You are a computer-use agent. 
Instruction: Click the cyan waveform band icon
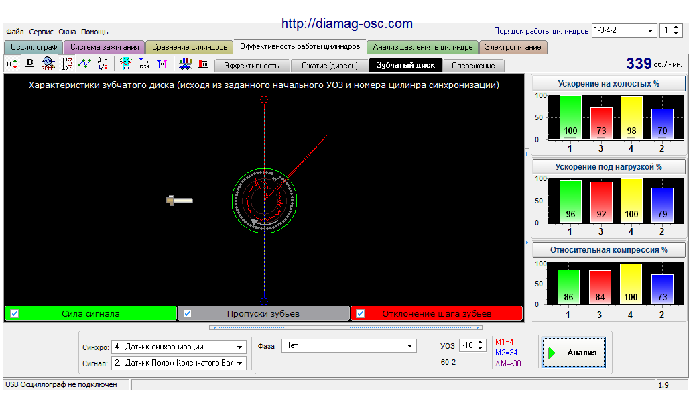click(126, 63)
